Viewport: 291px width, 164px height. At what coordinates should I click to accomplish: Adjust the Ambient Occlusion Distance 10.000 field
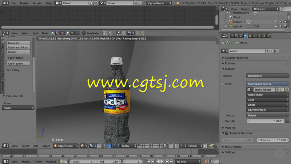pos(272,140)
